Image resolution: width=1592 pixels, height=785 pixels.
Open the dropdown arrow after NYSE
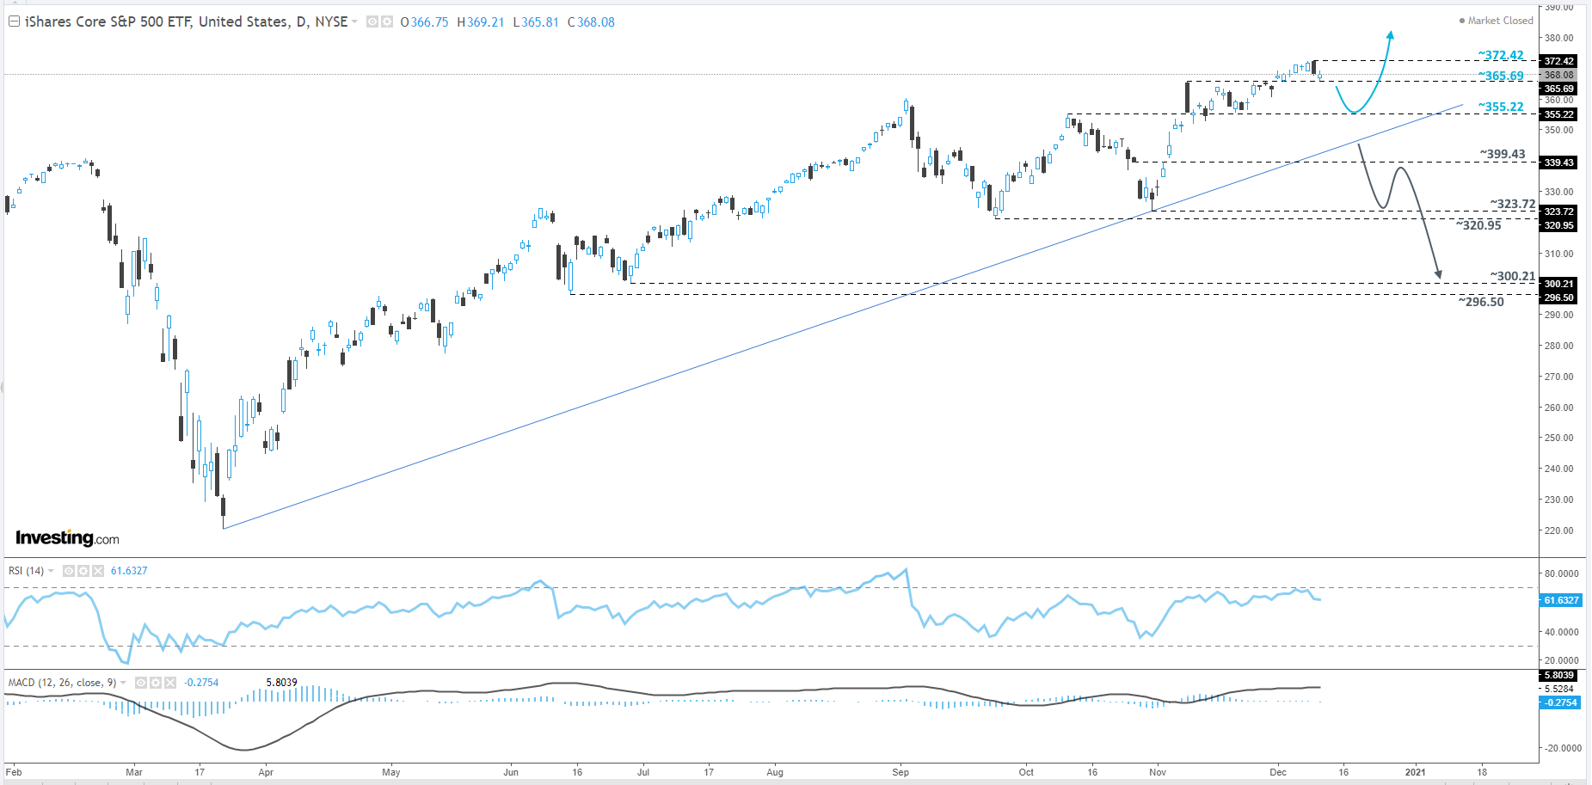(354, 21)
